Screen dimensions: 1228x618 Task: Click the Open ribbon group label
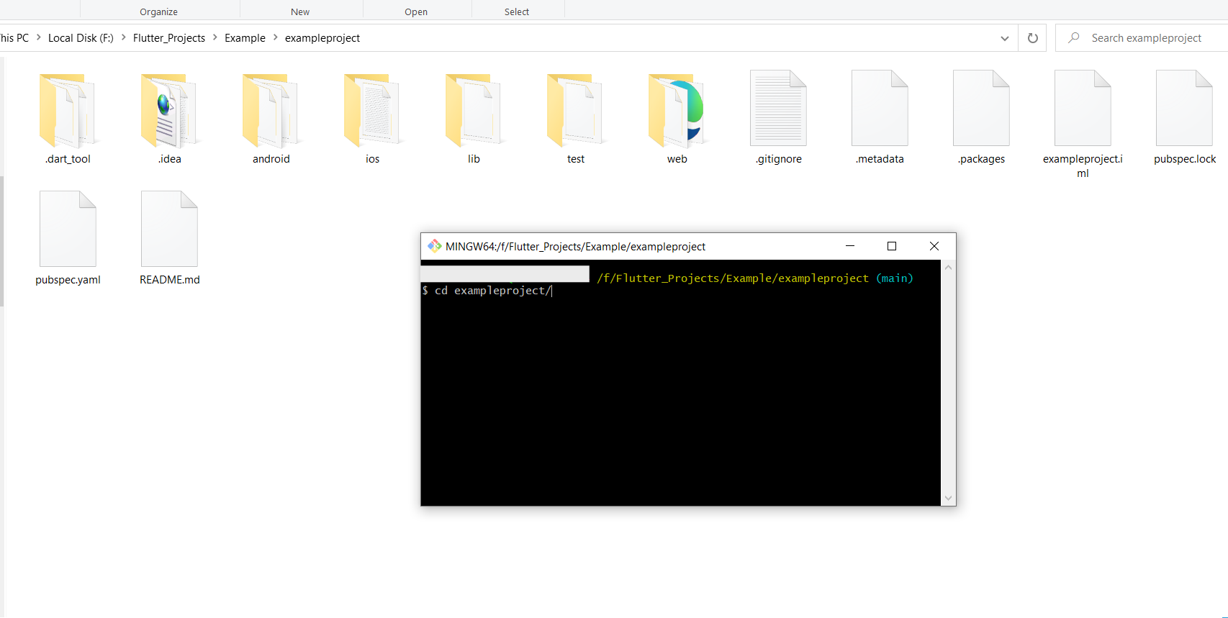[x=416, y=12]
